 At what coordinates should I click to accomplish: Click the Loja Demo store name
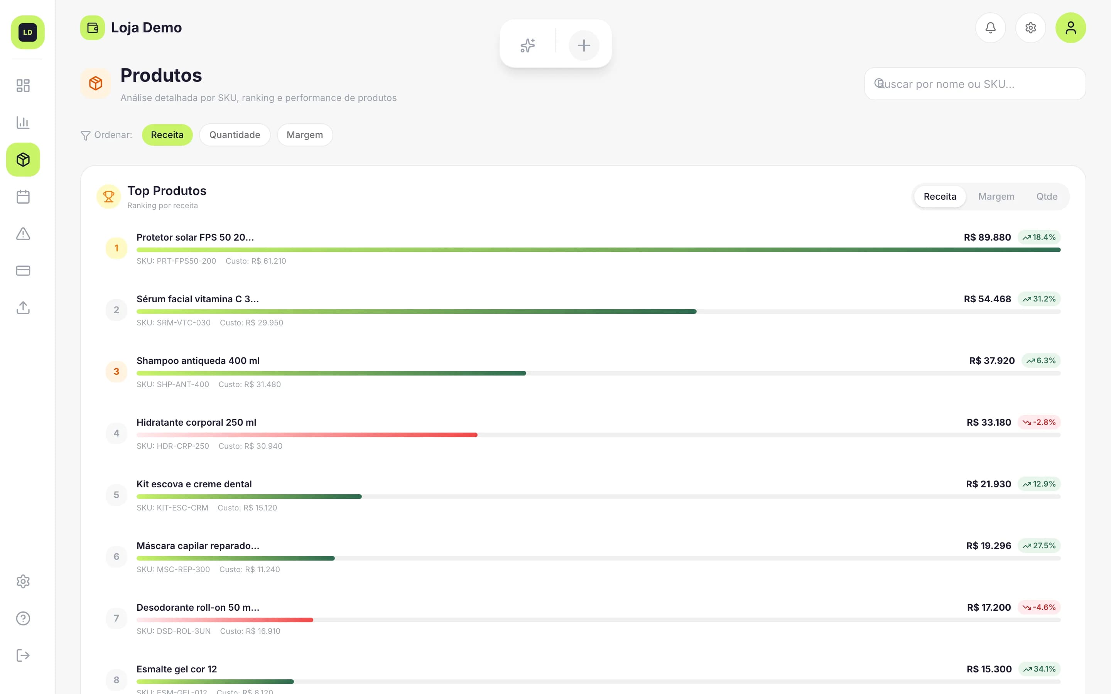pyautogui.click(x=147, y=27)
